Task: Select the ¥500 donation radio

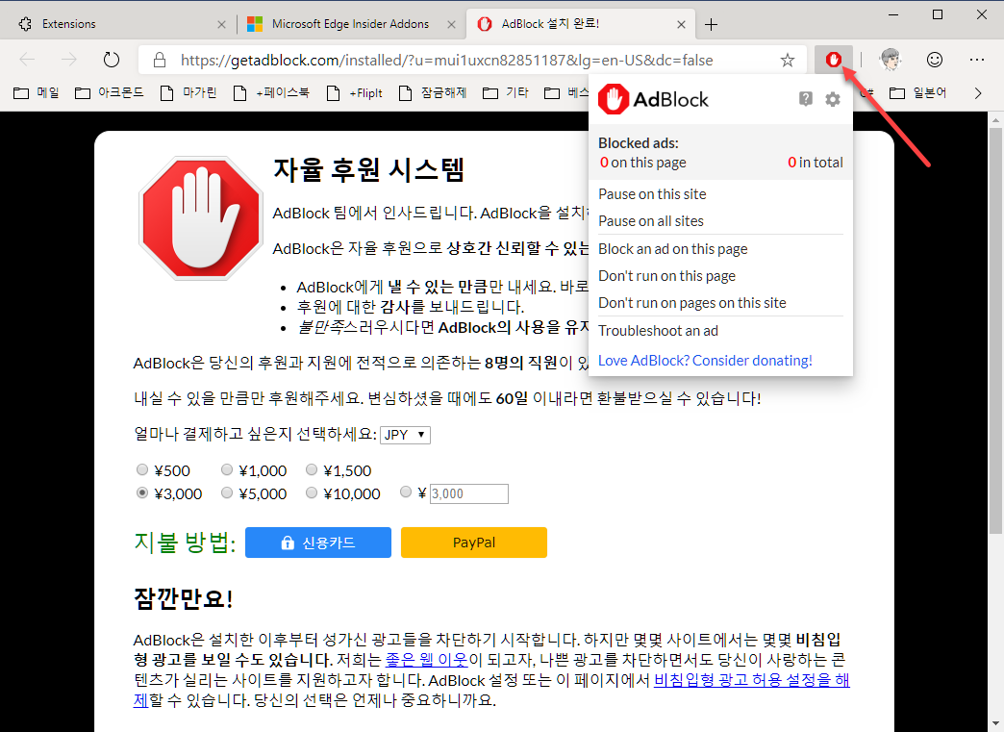Action: (x=142, y=470)
